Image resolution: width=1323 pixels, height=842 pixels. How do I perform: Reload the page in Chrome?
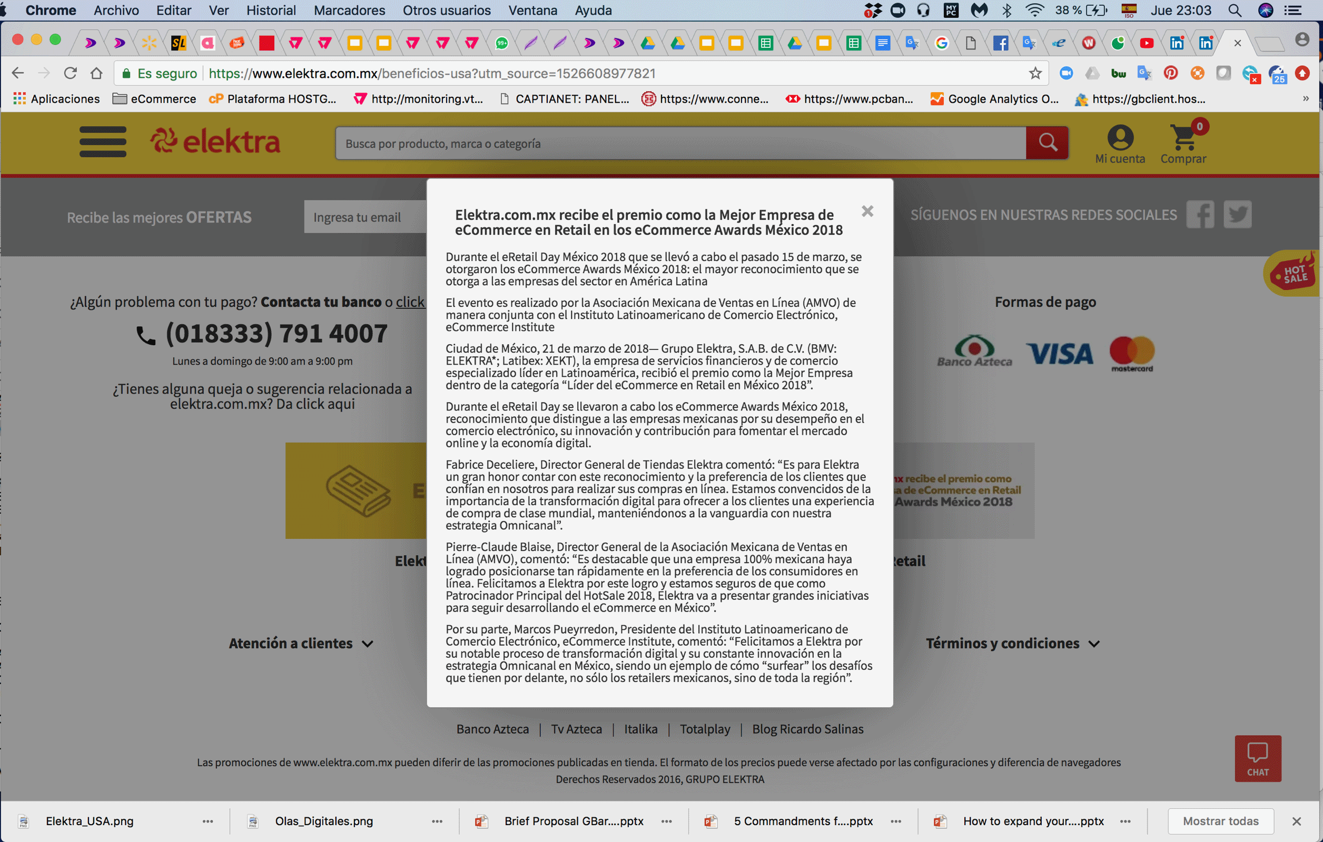coord(70,73)
